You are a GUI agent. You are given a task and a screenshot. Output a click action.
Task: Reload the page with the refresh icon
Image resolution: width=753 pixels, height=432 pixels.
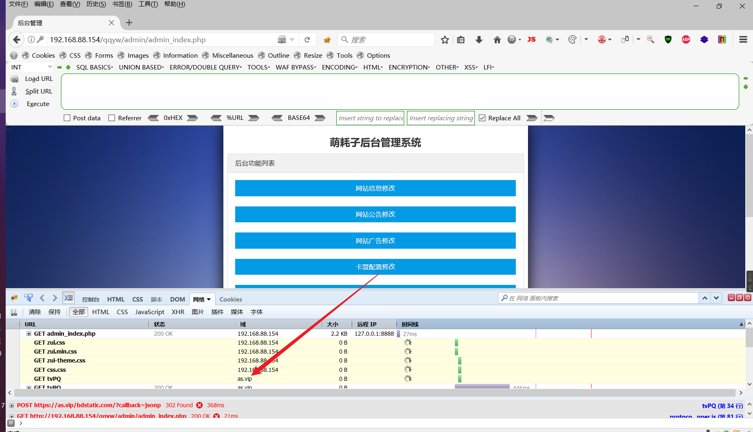[307, 39]
